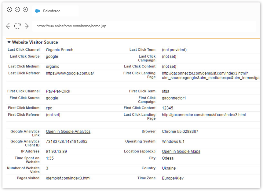Click the number of visits value 3
Viewport: 263px width, 191px height.
click(x=47, y=168)
